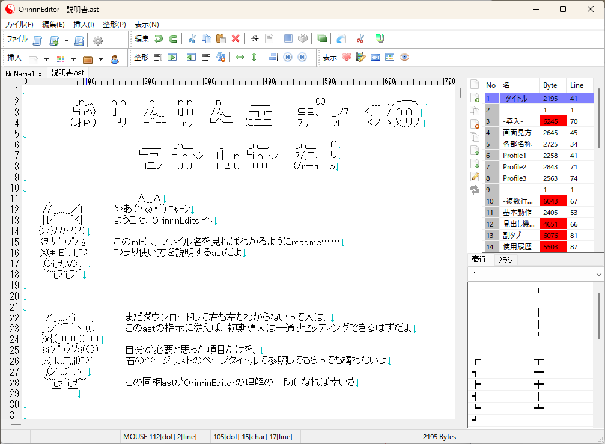Viewport: 605px width, 444px height.
Task: Open the 編集(E) menu
Action: [53, 24]
